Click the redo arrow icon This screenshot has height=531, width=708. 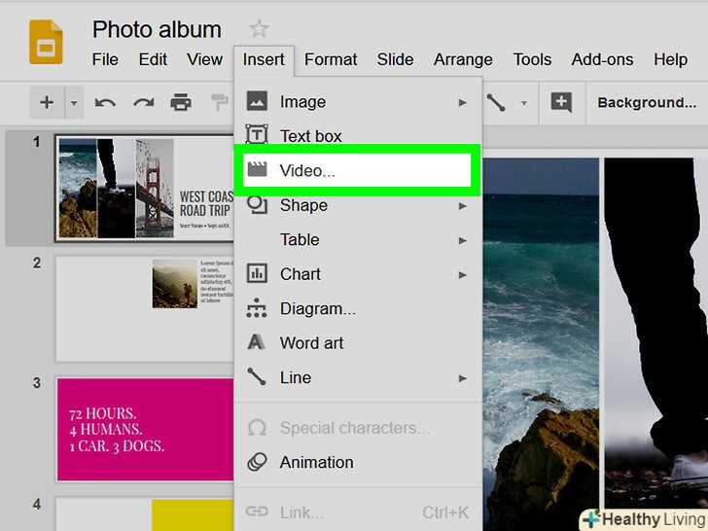143,102
